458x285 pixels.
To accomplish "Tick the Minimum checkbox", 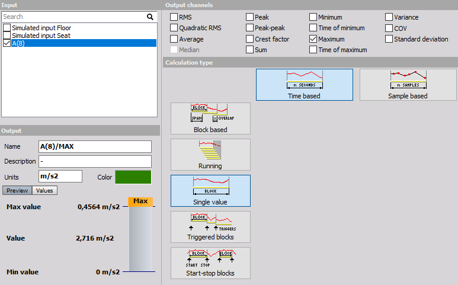I will (x=313, y=17).
